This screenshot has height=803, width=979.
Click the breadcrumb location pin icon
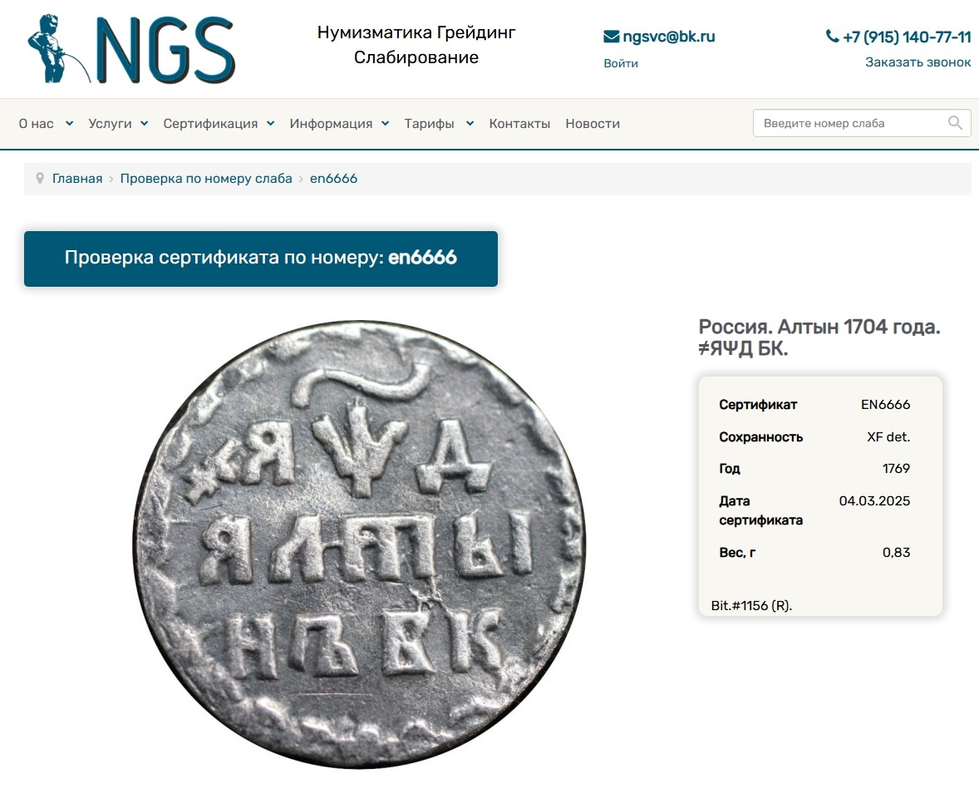click(40, 179)
